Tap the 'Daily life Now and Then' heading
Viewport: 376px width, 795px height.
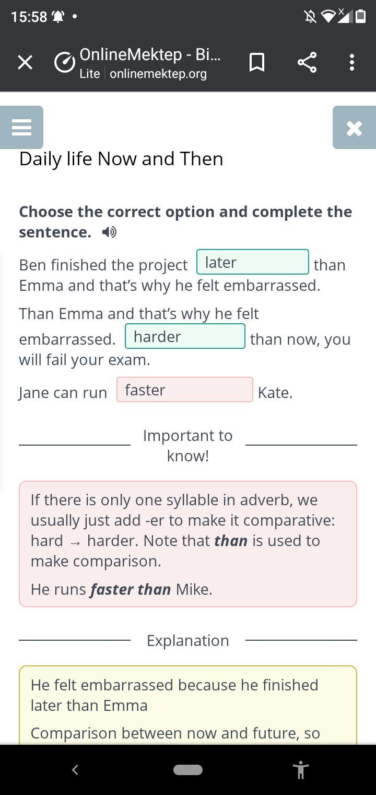click(x=121, y=159)
